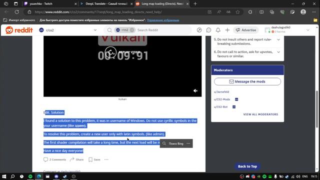Open a new browser tab
The height and width of the screenshot is (180, 320).
coord(195,3)
